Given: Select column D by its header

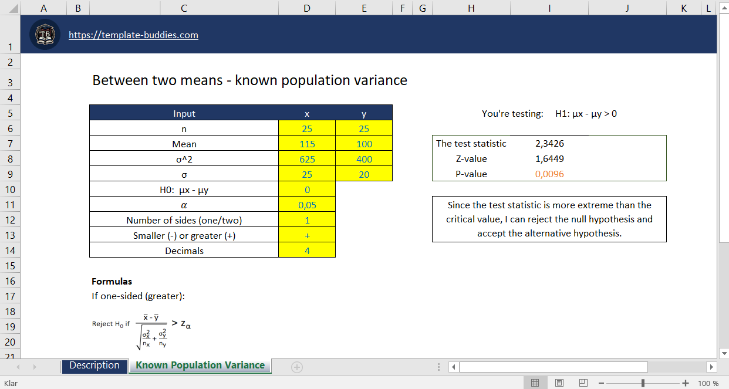Looking at the screenshot, I should (306, 8).
